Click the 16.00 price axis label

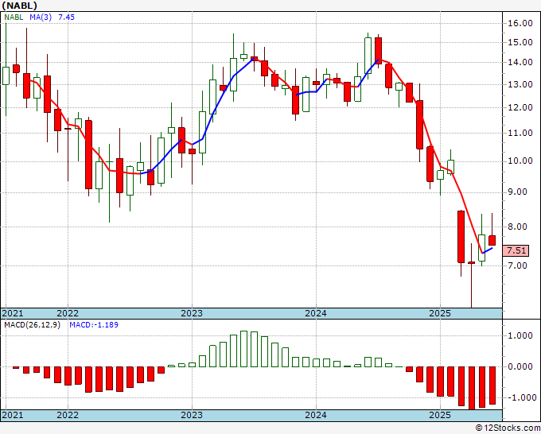[x=520, y=23]
